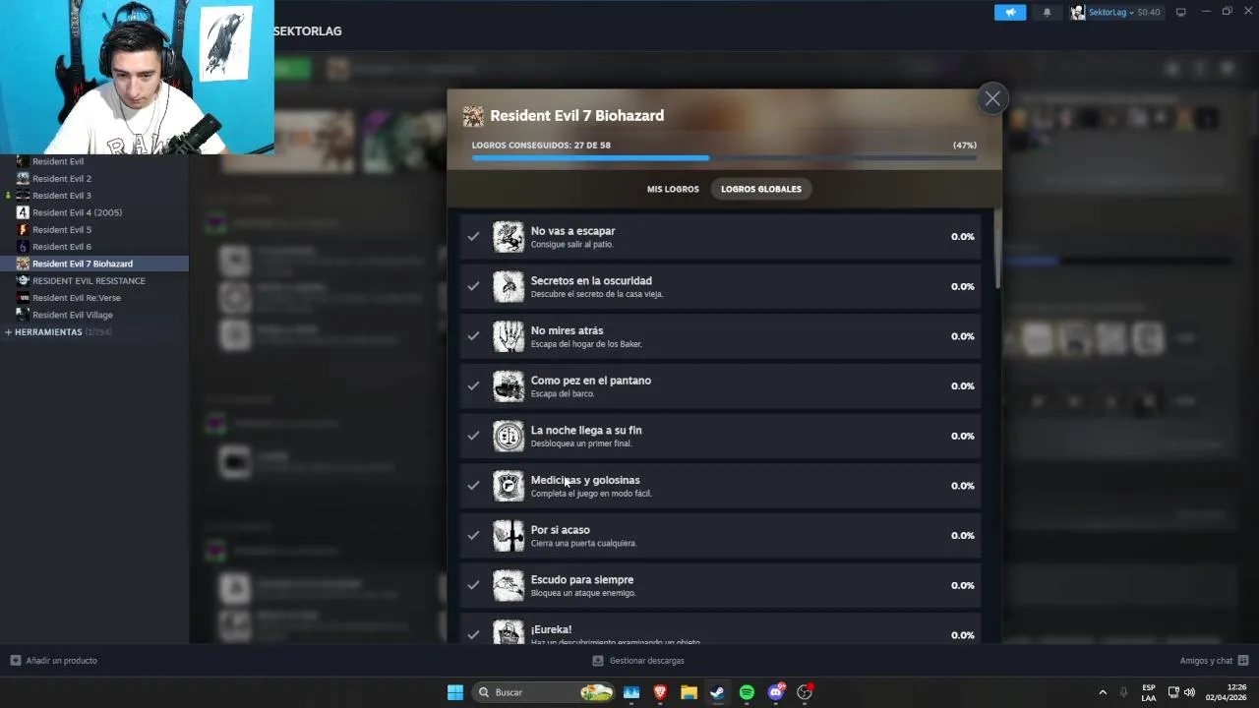Screen dimensions: 1259x708
Task: Select Resident Evil 7 Biohazard in the library
Action: (x=93, y=264)
